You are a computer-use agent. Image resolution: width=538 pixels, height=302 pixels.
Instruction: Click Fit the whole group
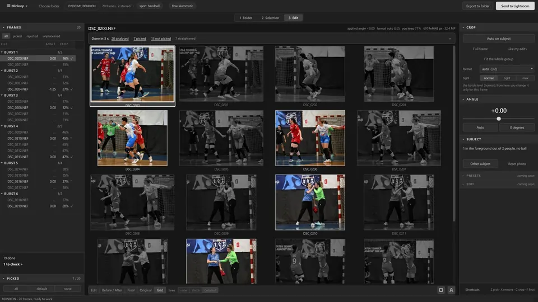499,59
